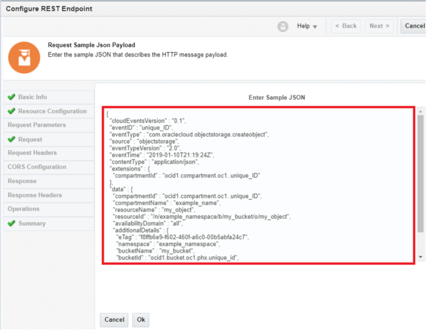427x330 pixels.
Task: Confirm the sample JSON with Ok
Action: (140, 320)
